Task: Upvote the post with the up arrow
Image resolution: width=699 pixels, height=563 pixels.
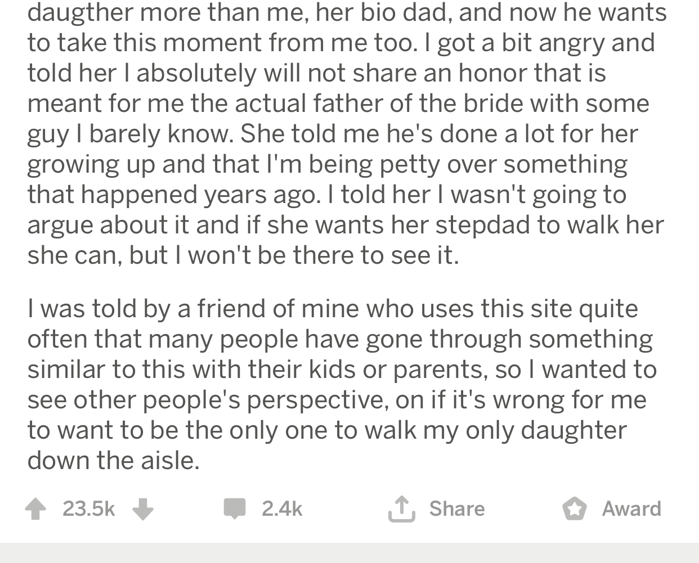Action: [35, 509]
